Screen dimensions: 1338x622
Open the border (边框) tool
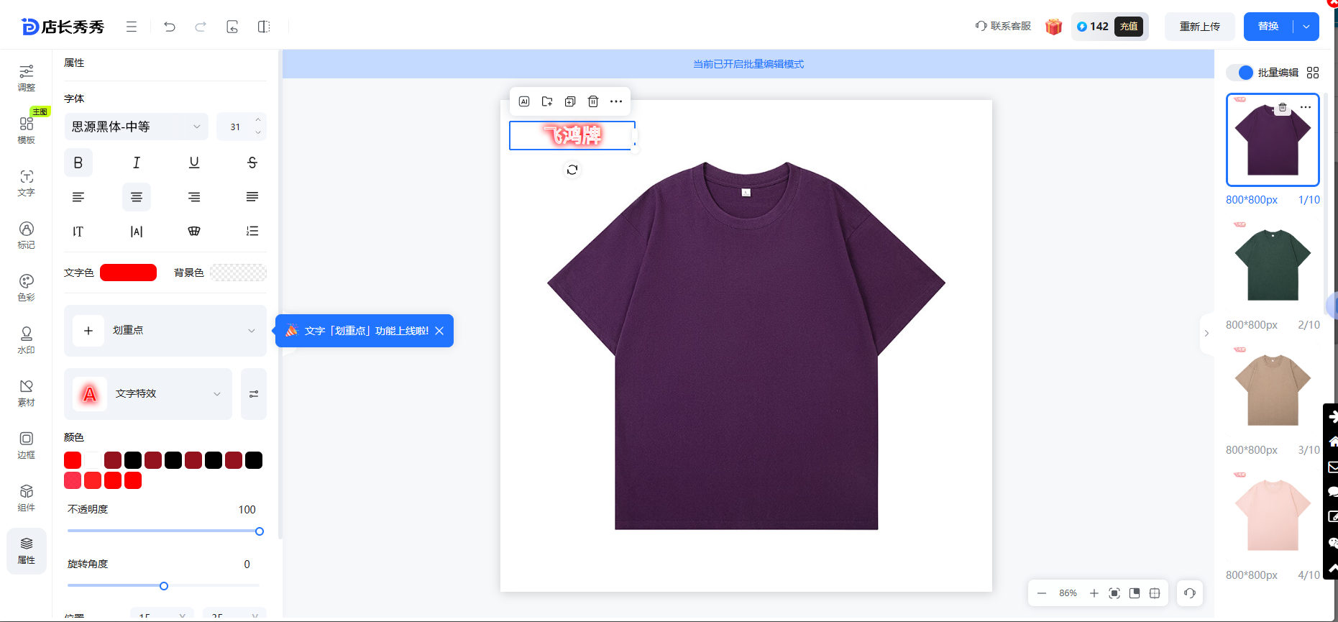27,445
